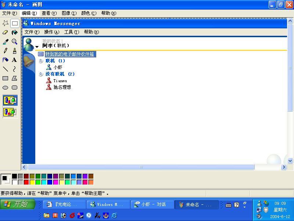Open the 颜色 menu
The image size is (294, 221).
click(89, 13)
